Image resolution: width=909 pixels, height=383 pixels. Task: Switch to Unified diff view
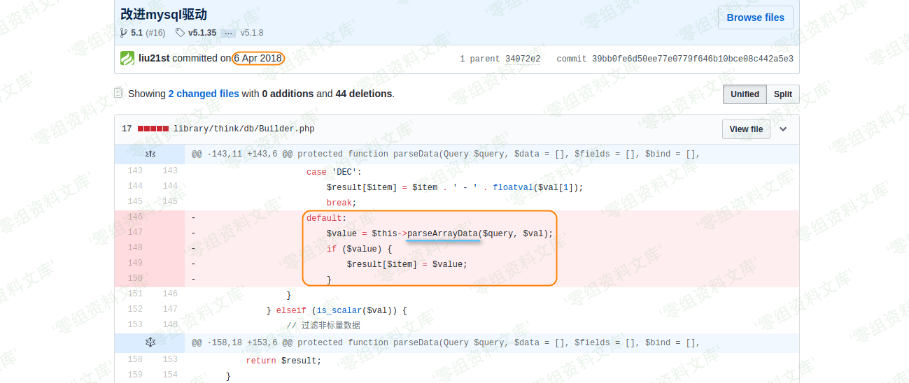(x=745, y=94)
